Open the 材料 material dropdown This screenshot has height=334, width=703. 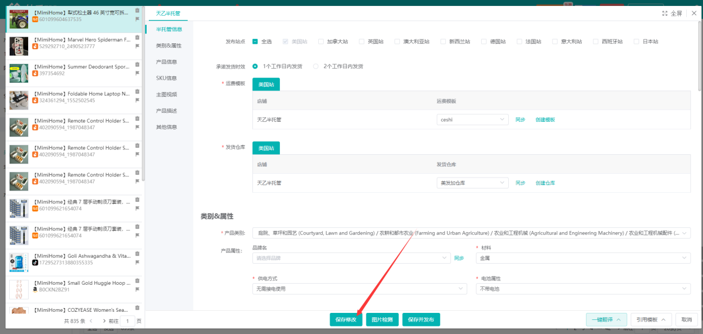(x=583, y=258)
